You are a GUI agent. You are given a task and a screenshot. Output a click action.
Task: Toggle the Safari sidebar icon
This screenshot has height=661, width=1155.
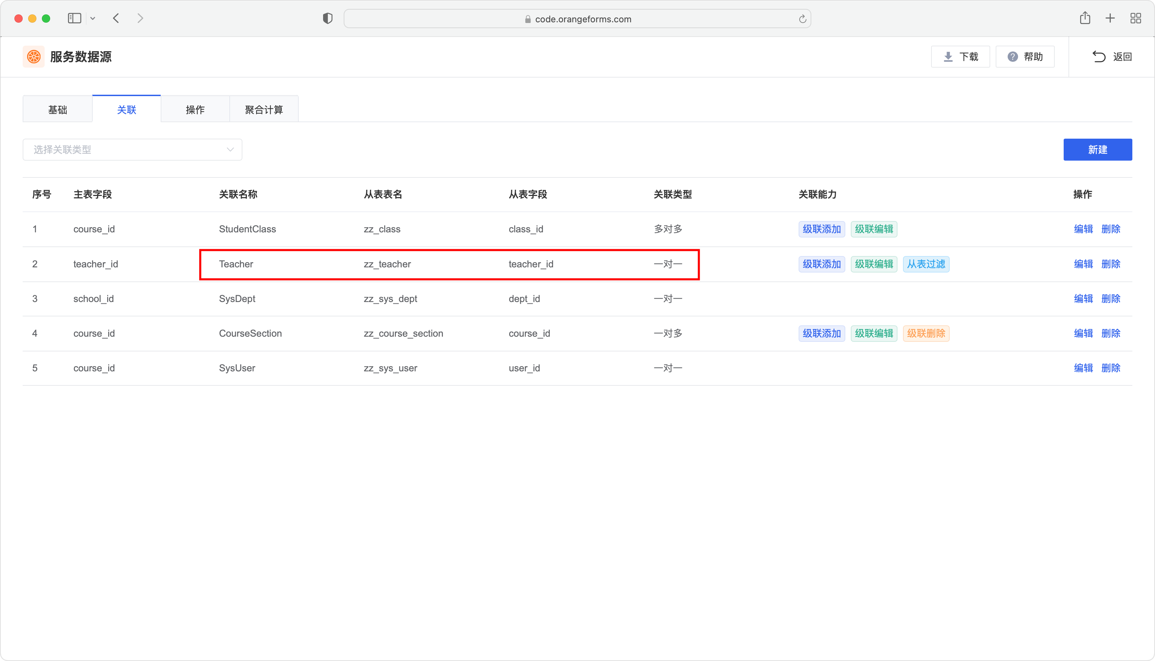coord(75,18)
